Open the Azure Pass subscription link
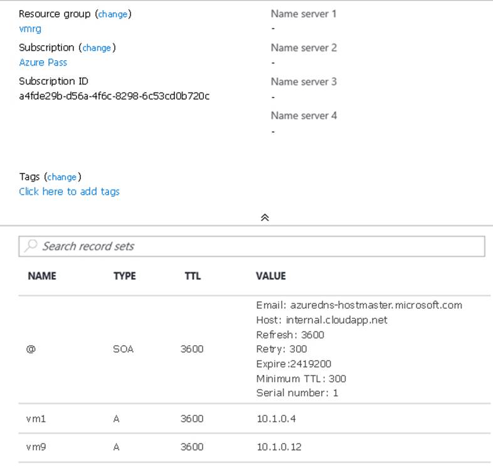 tap(43, 62)
